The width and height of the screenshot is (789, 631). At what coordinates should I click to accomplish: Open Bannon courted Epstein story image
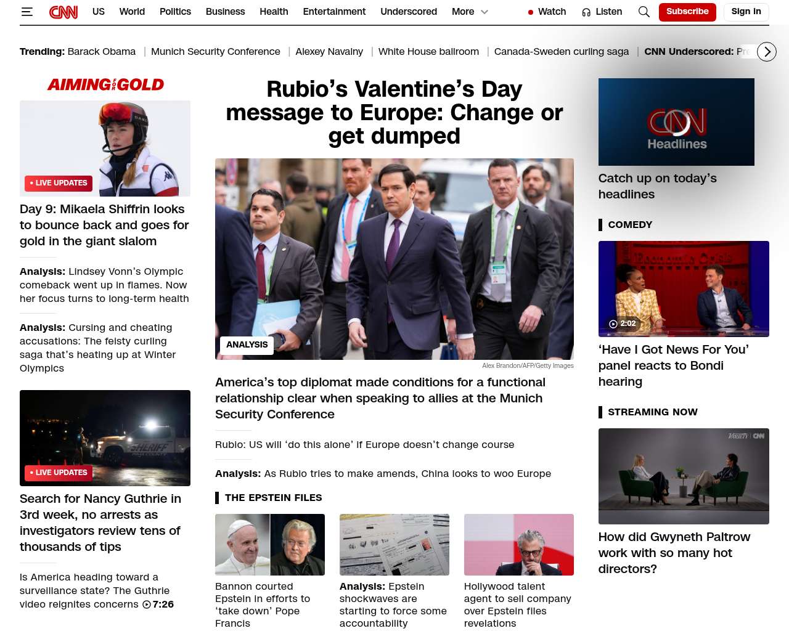click(x=269, y=545)
